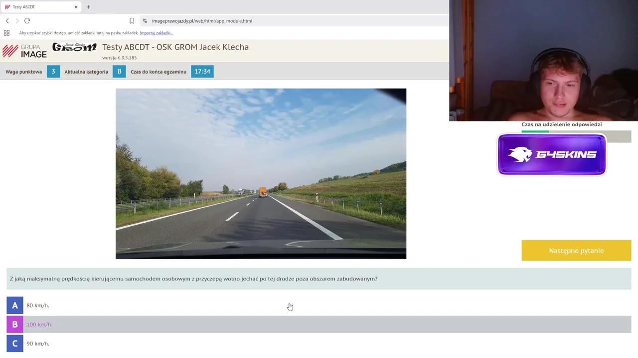This screenshot has width=638, height=358.
Task: Click the Grupa Image logo
Action: coord(25,51)
